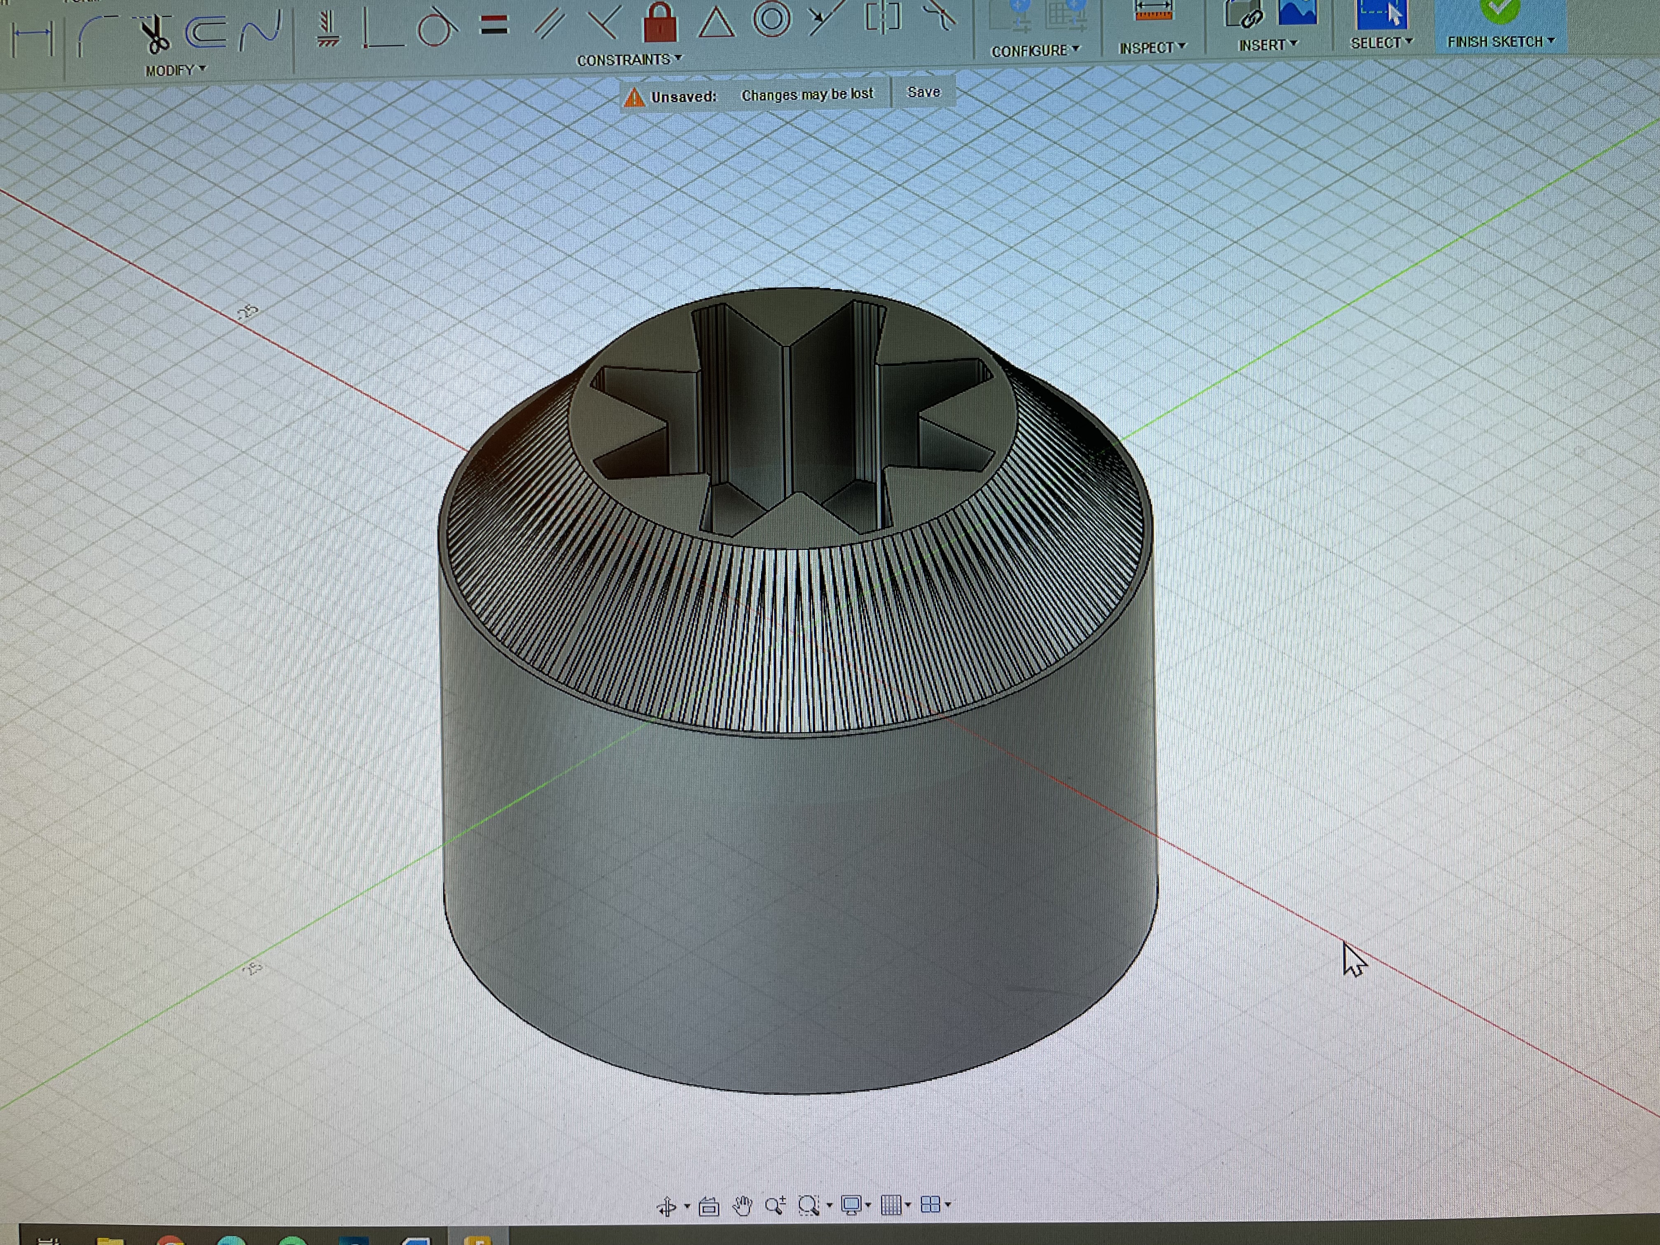Click the Look At navigation icon
1660x1245 pixels.
point(709,1206)
